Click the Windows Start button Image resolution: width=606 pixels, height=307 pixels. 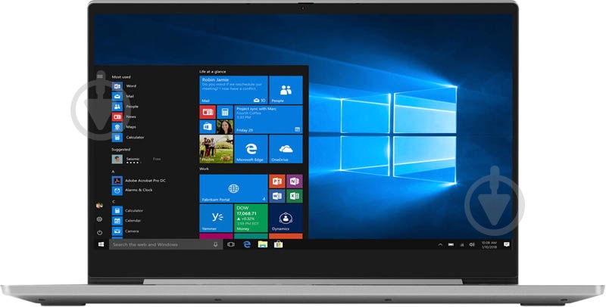click(x=102, y=244)
